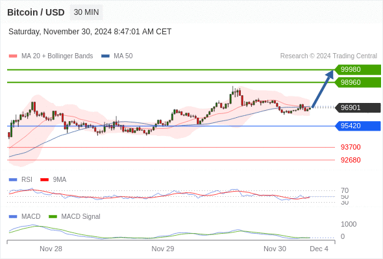This screenshot has height=259, width=383.
Task: Click the MACD blue legend marker
Action: tap(13, 217)
